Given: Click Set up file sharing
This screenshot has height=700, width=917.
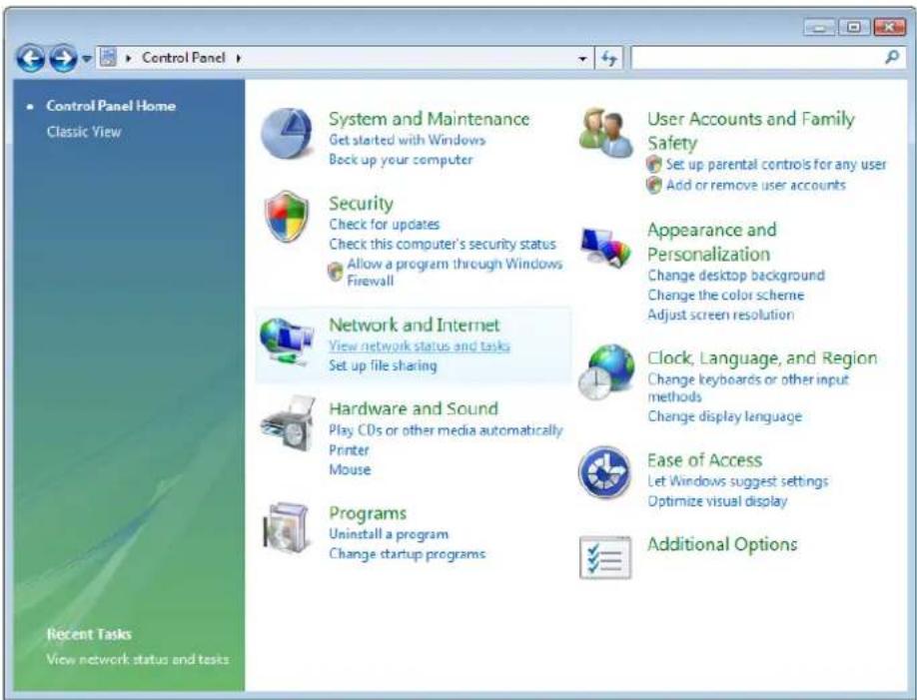Looking at the screenshot, I should 383,365.
